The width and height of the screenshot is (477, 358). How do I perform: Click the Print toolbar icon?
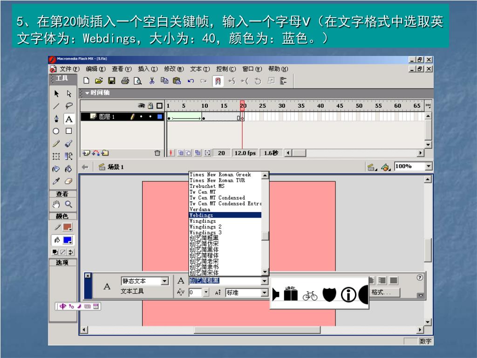[x=125, y=81]
